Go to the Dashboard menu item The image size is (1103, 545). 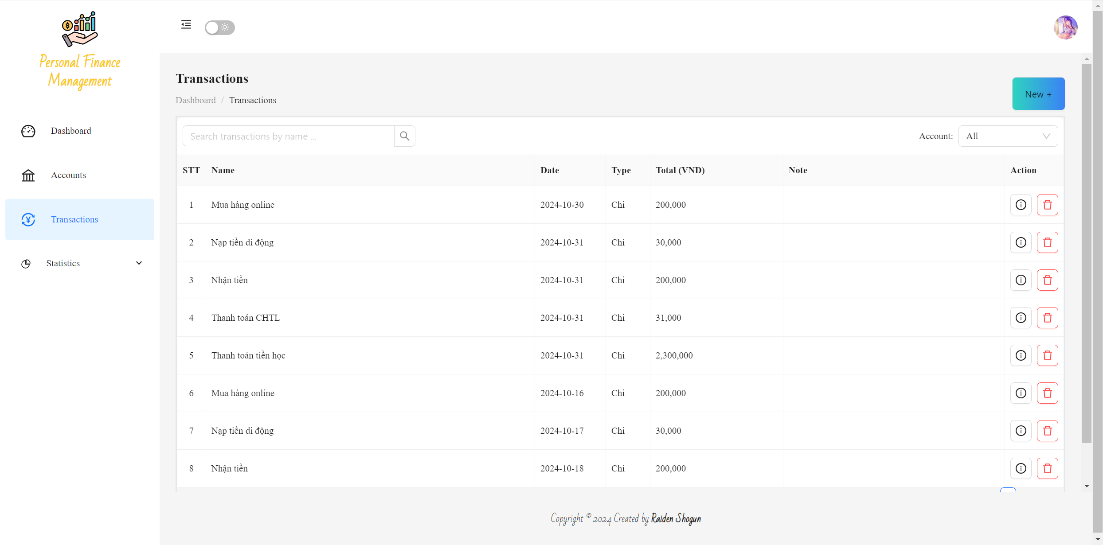[71, 131]
